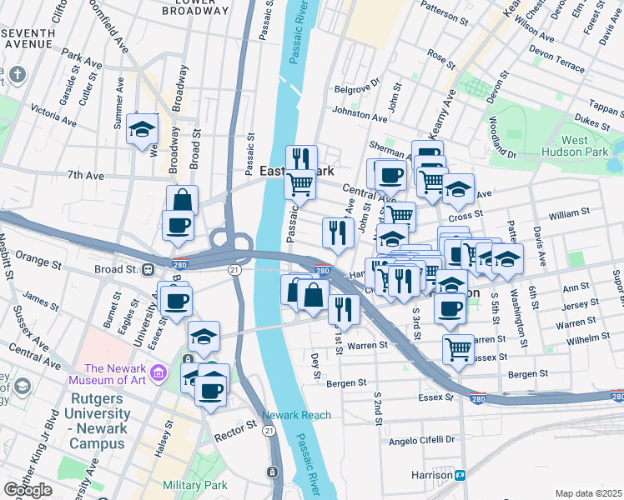624x500 pixels.
Task: Select the Rutgers University Newark Campus label
Action: point(97,421)
